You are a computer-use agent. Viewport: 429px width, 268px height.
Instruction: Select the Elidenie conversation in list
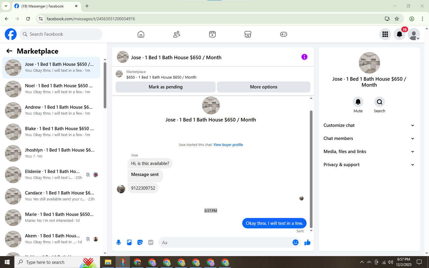(51, 175)
